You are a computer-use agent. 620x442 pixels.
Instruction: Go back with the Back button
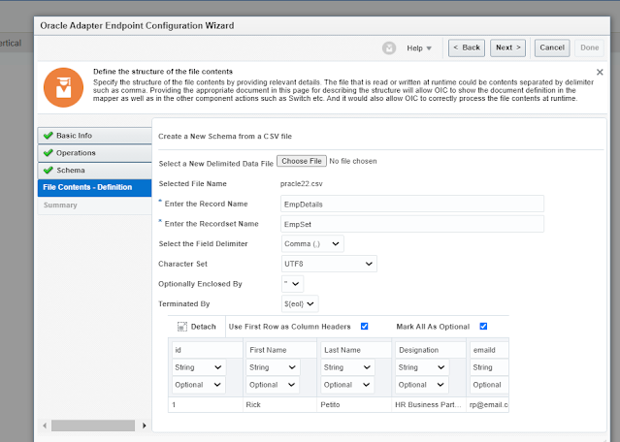467,47
